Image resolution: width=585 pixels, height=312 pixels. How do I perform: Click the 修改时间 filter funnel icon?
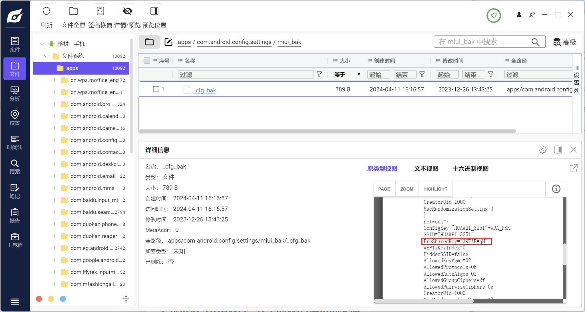pyautogui.click(x=490, y=75)
